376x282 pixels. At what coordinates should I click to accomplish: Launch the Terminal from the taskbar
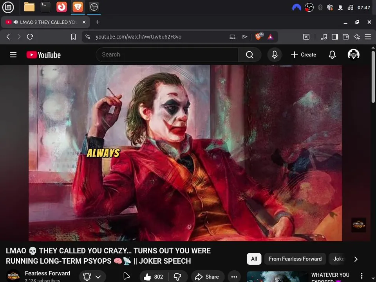click(45, 7)
